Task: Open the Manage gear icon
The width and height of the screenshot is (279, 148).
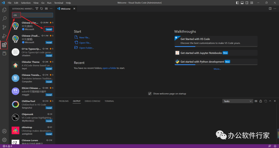Action: point(4,140)
